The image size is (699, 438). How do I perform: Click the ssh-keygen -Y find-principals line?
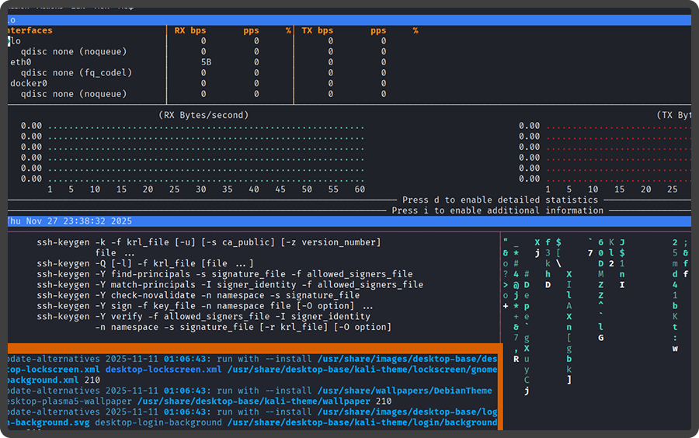[224, 274]
